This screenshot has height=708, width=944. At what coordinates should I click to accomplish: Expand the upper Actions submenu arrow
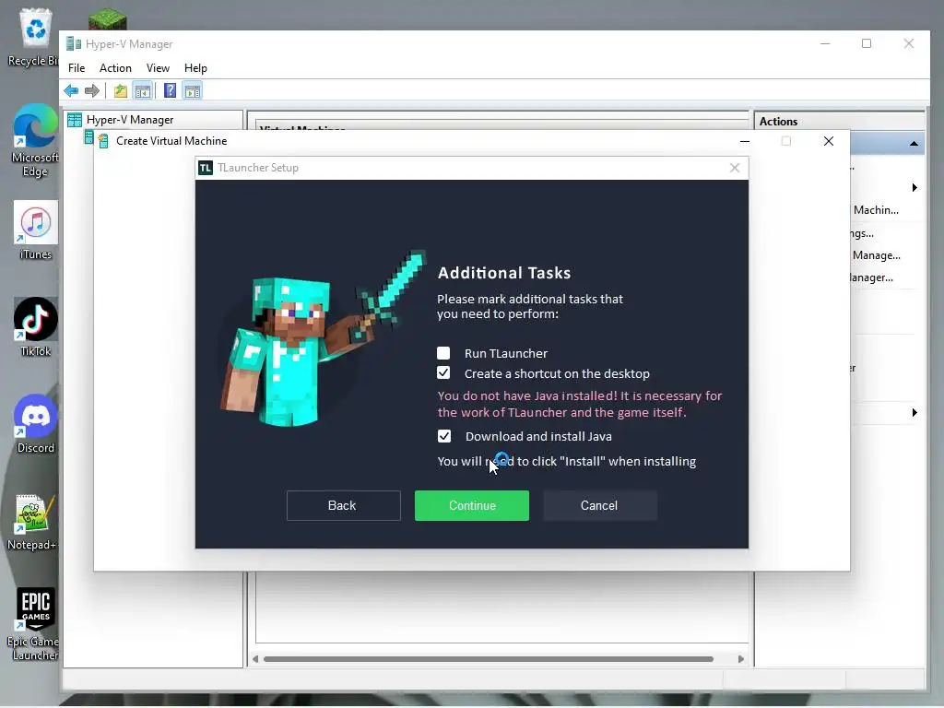pos(914,188)
